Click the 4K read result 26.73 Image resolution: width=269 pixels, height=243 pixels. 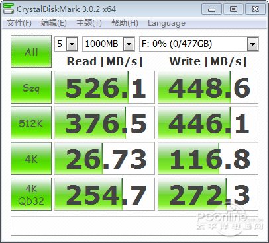(105, 158)
